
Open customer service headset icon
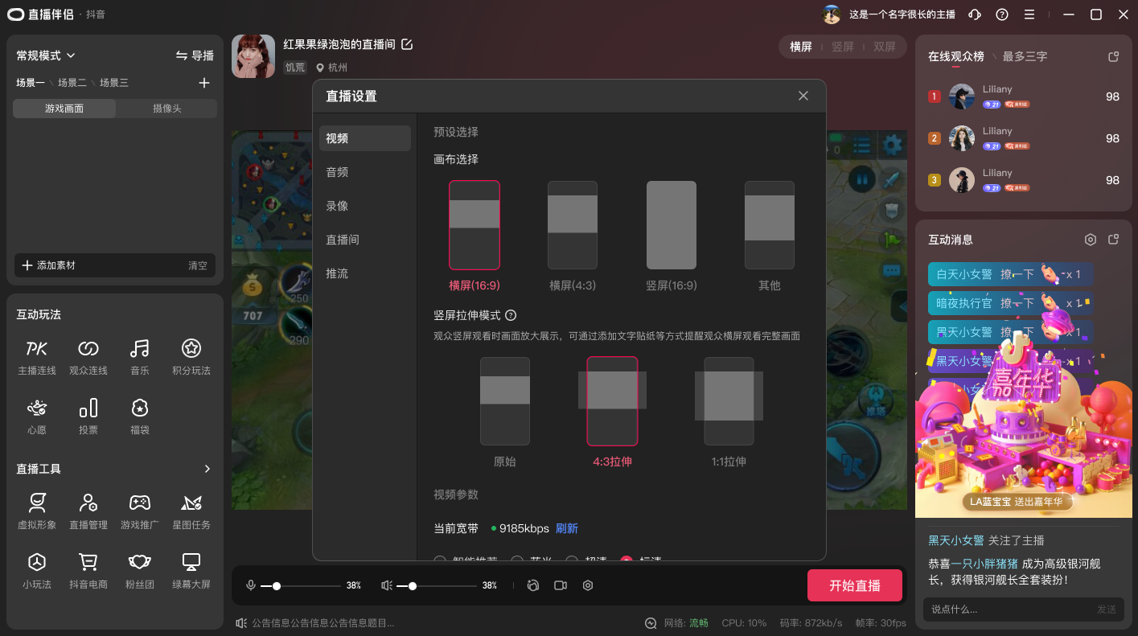tap(975, 14)
